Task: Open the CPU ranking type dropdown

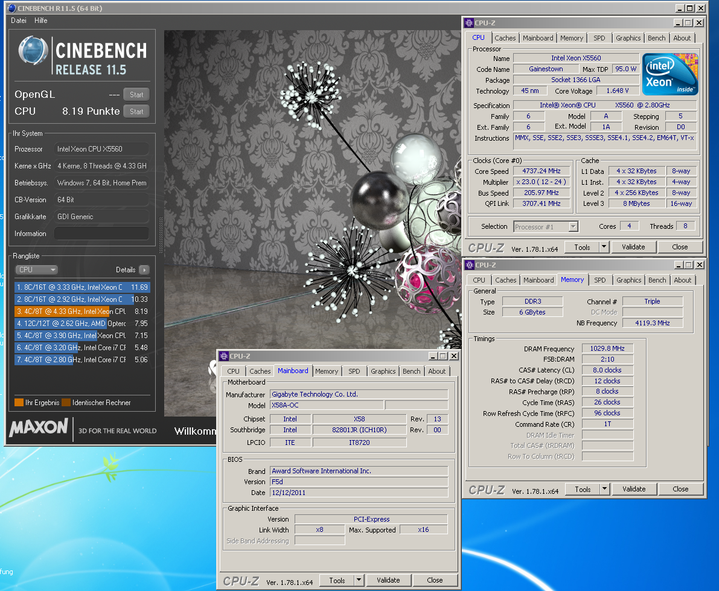Action: pos(37,270)
